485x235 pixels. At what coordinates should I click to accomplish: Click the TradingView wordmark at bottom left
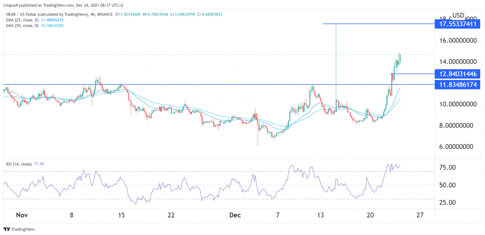click(x=23, y=229)
